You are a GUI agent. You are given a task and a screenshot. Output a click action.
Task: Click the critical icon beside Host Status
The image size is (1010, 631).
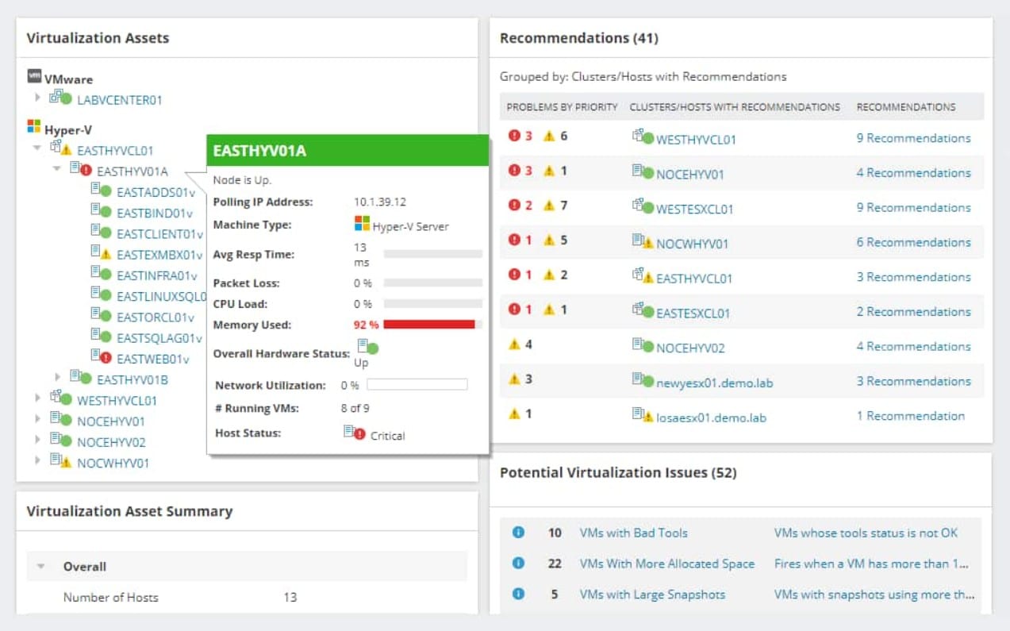pos(359,434)
